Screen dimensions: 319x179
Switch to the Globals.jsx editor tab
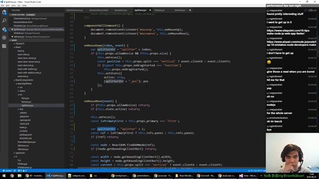point(159,10)
